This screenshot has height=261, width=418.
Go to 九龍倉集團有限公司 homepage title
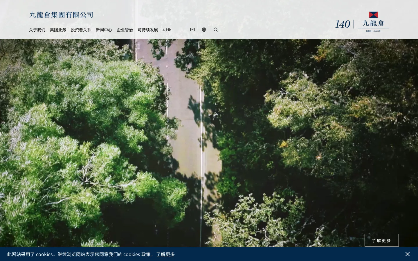pyautogui.click(x=61, y=15)
